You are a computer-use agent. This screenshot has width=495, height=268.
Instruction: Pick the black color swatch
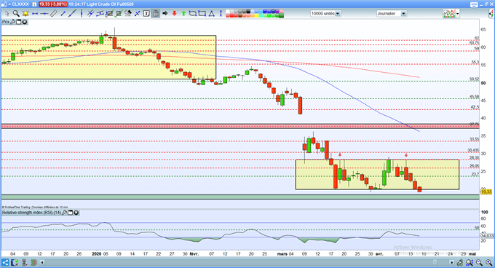point(248,12)
